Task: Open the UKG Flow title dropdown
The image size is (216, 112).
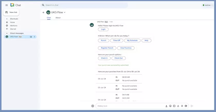Action: 65,13
